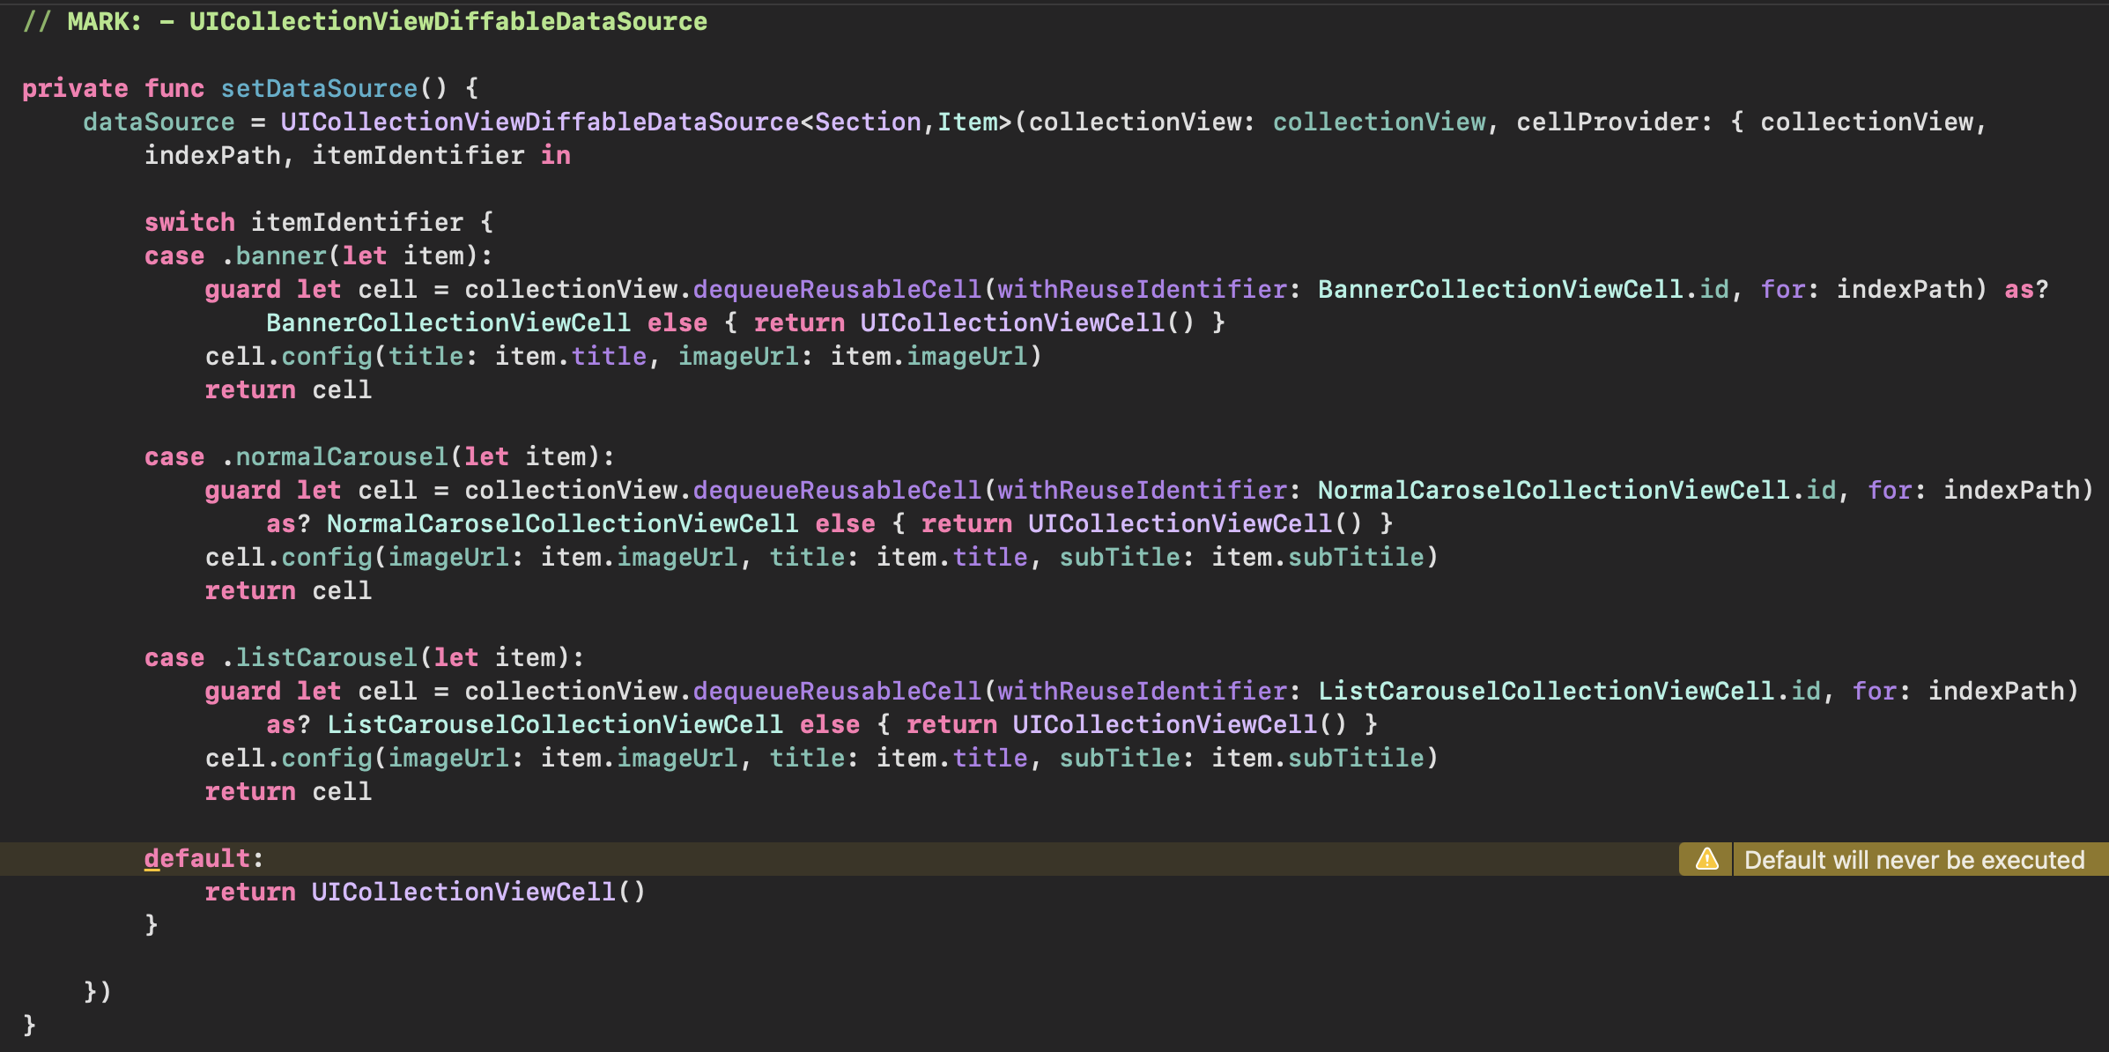
Task: Click the yellow warning triangle icon
Action: [1706, 859]
